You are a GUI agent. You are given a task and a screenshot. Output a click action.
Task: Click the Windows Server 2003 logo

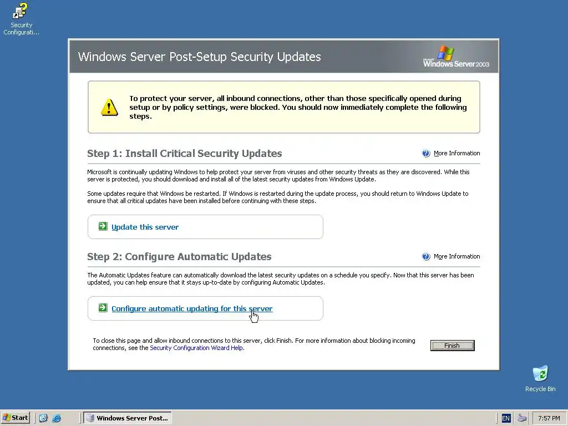(456, 57)
